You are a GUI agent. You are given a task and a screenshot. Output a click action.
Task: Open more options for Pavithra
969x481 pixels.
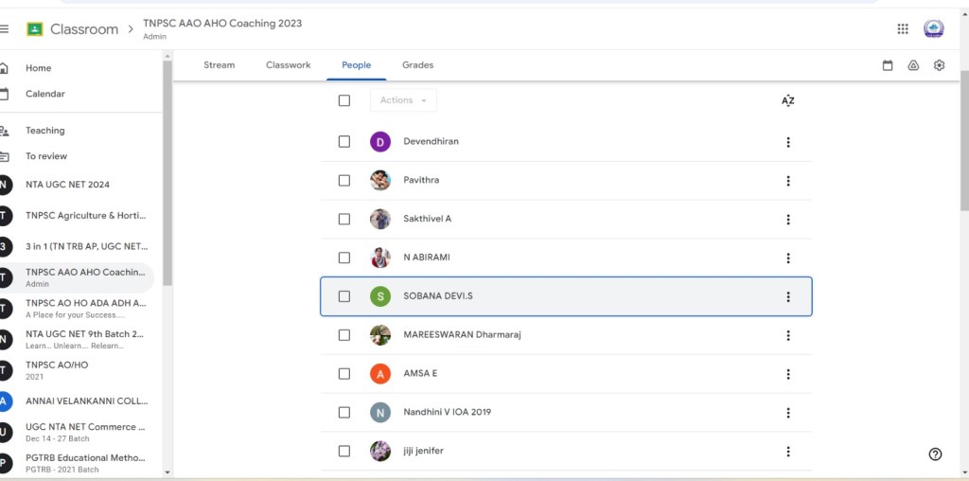(787, 181)
